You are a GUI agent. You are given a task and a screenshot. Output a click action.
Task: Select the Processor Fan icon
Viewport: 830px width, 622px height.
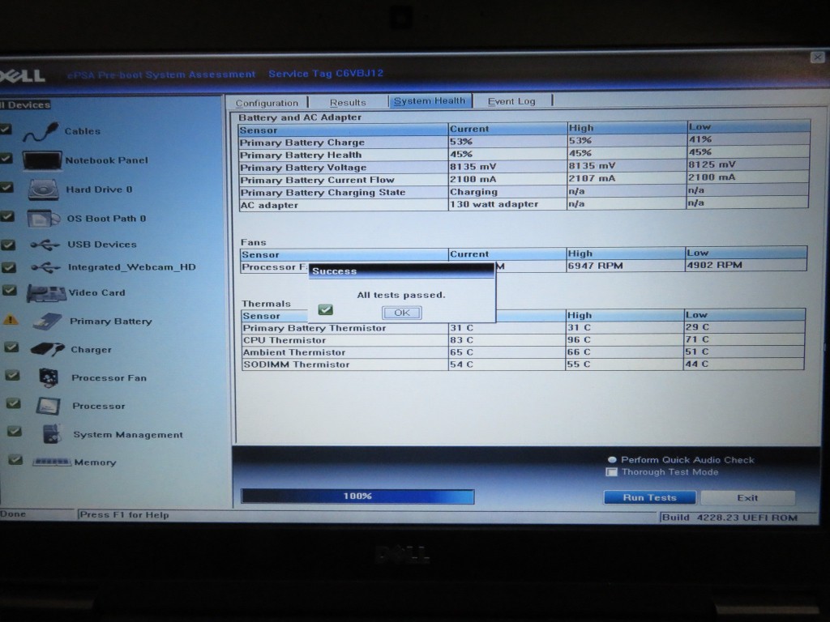pos(49,377)
